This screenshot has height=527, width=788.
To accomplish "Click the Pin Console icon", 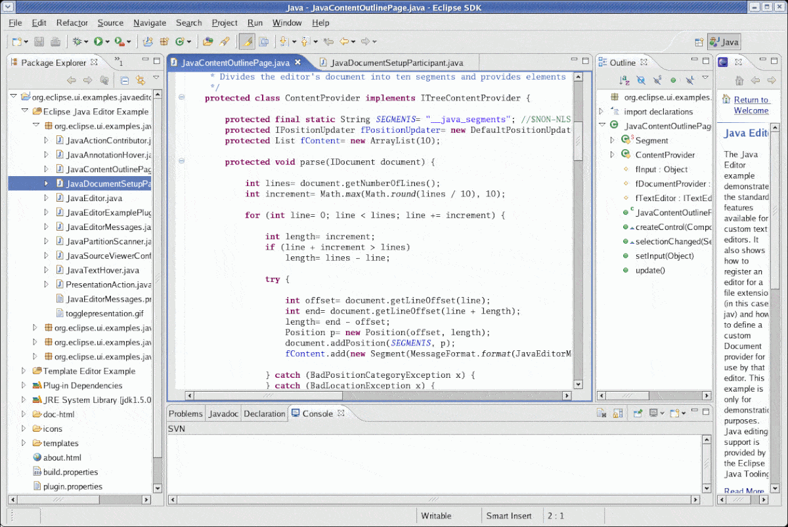I will [638, 413].
